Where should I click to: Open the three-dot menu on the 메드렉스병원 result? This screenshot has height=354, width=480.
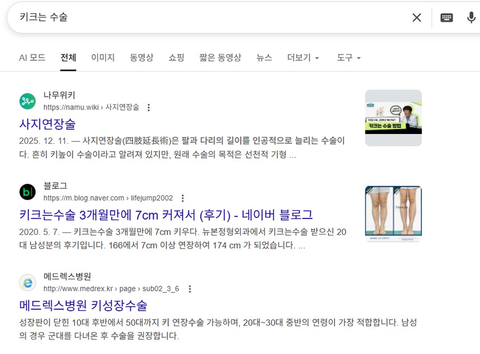point(191,288)
